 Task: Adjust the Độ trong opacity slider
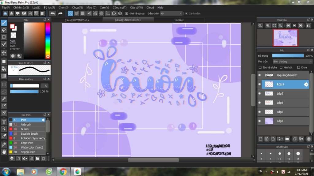coord(288,56)
